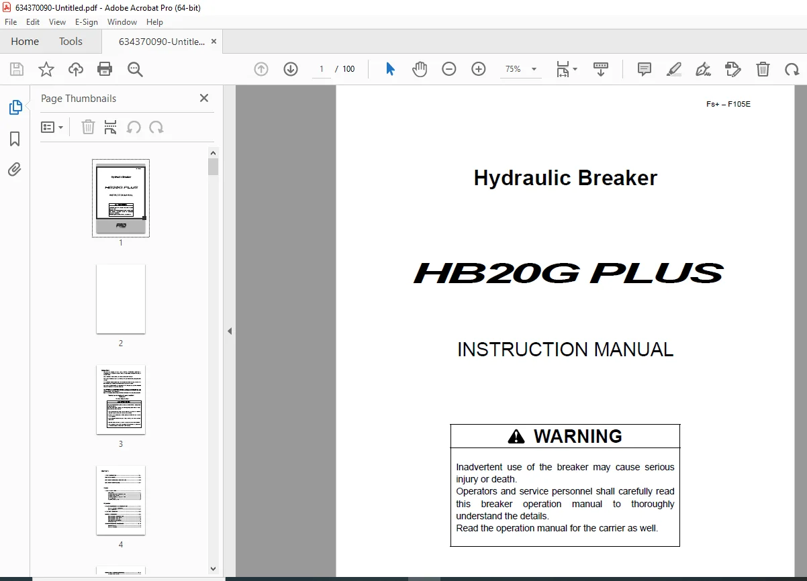Click the thumbnails scrollbar up arrow
The width and height of the screenshot is (807, 581).
point(213,152)
